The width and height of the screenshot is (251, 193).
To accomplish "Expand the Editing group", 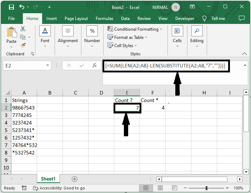I will pos(197,37).
